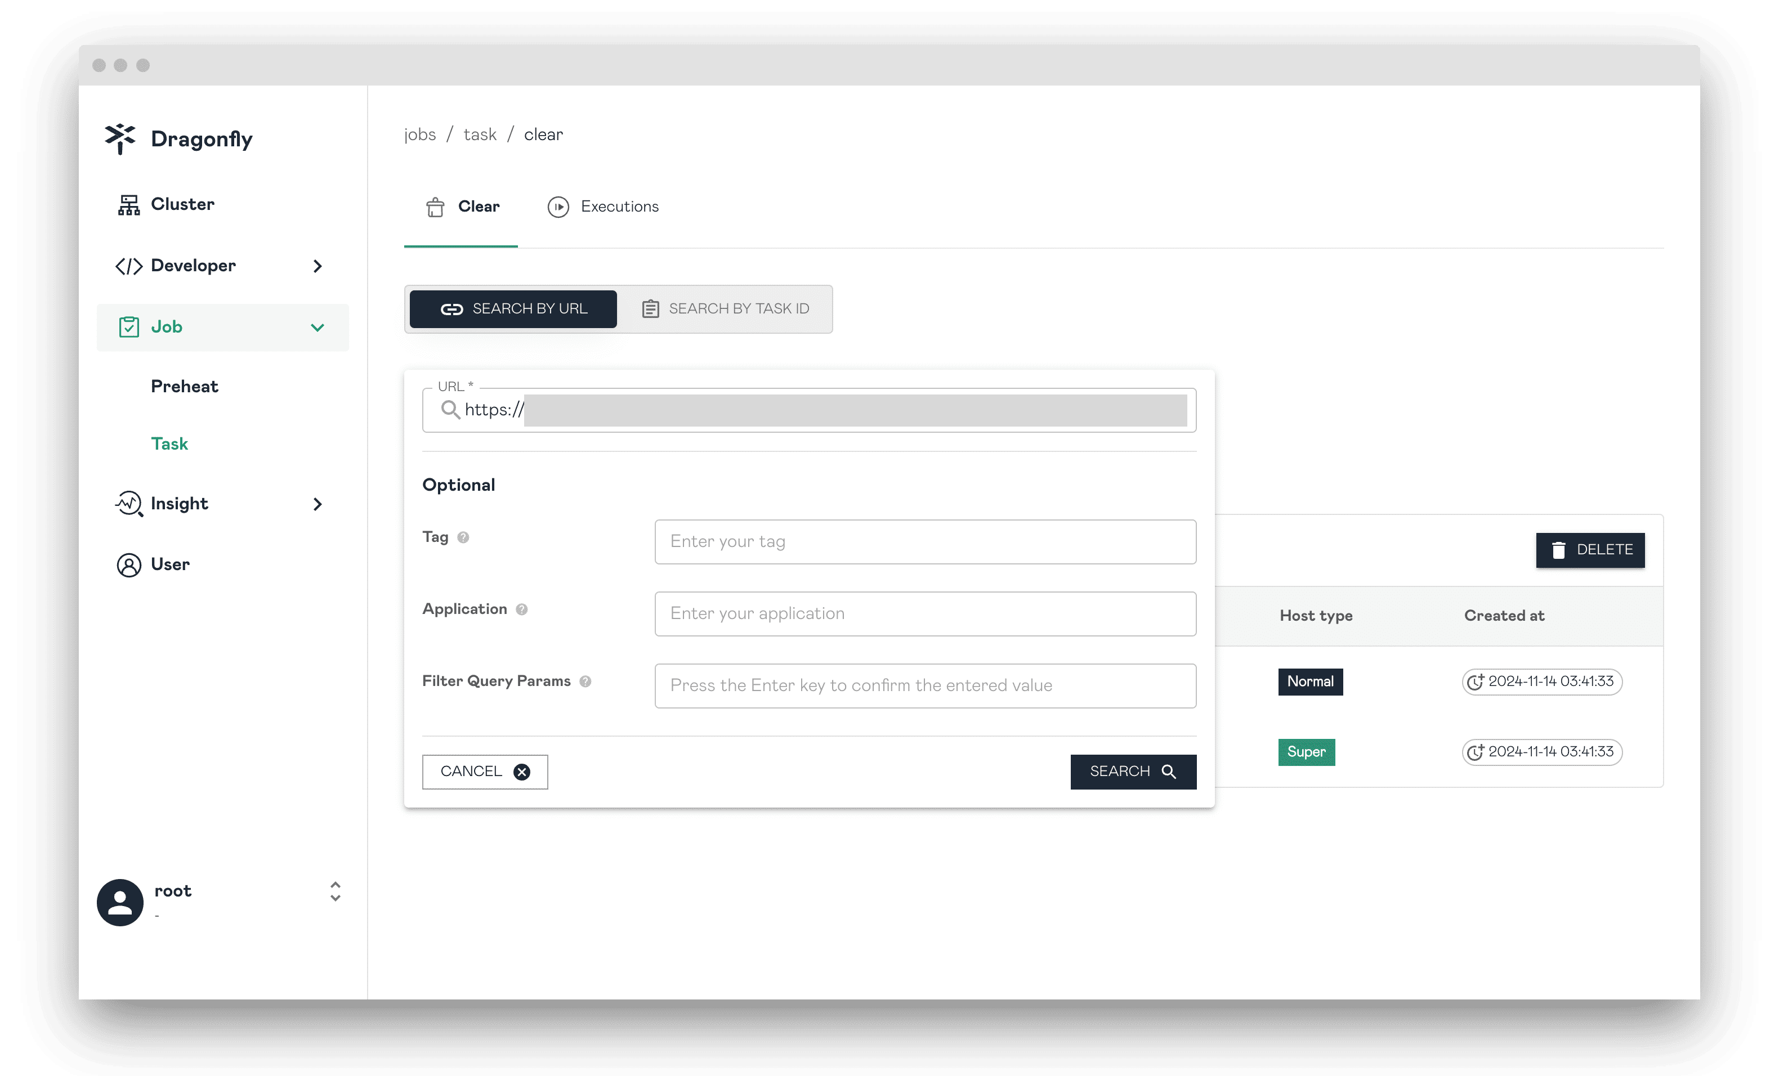Click the Super host type badge

point(1307,752)
